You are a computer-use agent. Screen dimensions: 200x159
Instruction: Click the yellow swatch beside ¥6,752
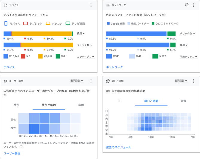click(x=40, y=56)
